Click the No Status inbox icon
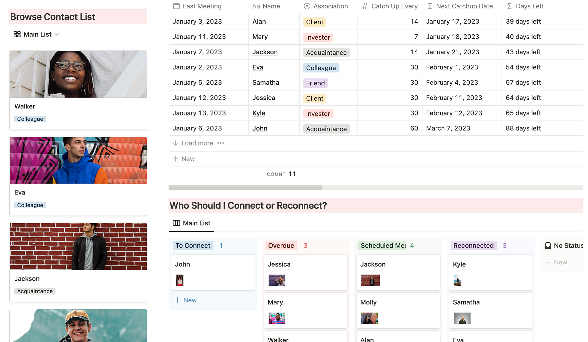The height and width of the screenshot is (342, 588). point(548,246)
